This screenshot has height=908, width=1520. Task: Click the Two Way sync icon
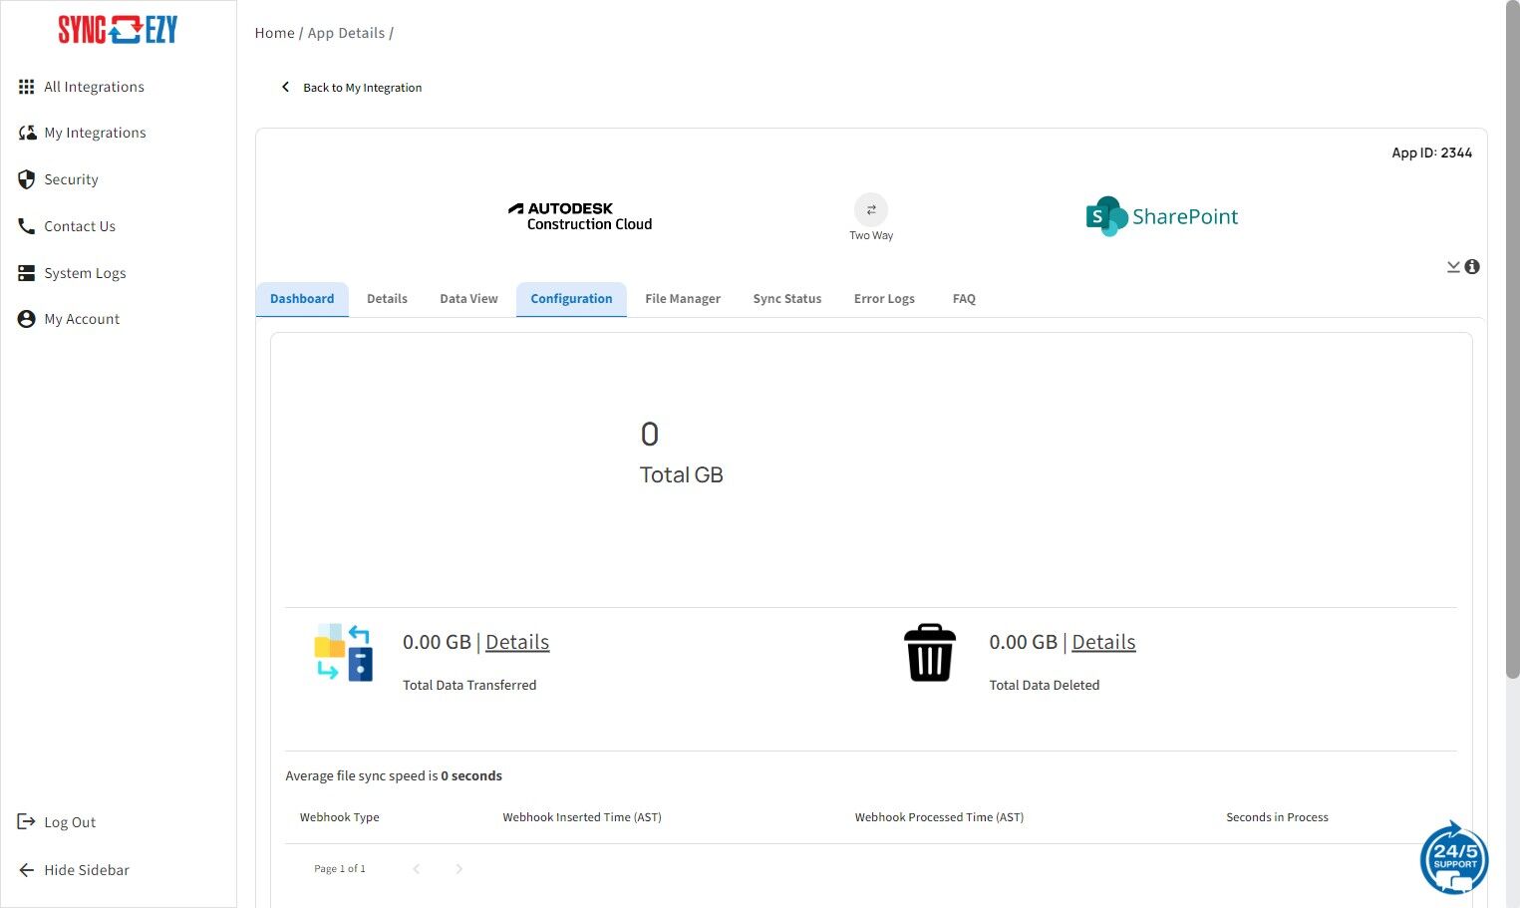[871, 209]
